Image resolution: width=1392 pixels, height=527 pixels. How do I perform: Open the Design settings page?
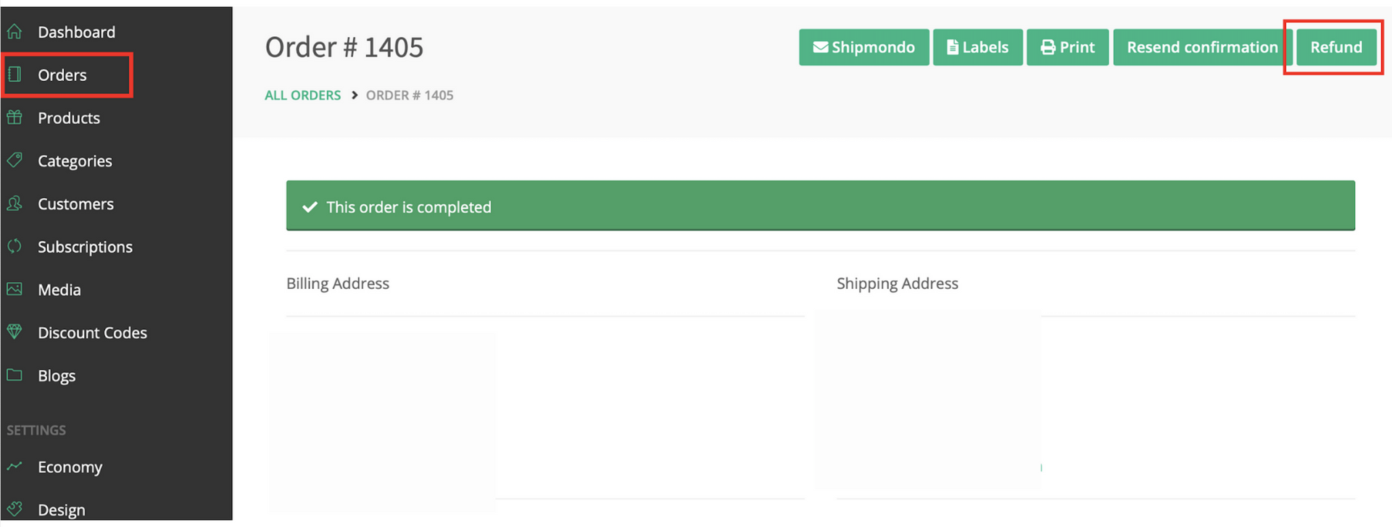62,510
